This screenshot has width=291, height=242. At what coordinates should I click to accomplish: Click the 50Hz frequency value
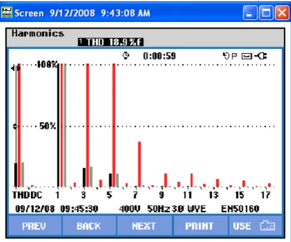(x=159, y=209)
